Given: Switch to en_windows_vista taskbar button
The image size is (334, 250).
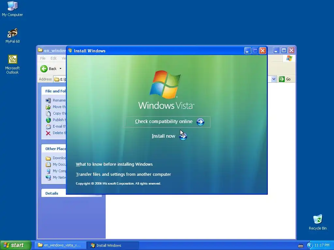Looking at the screenshot, I should (x=61, y=245).
